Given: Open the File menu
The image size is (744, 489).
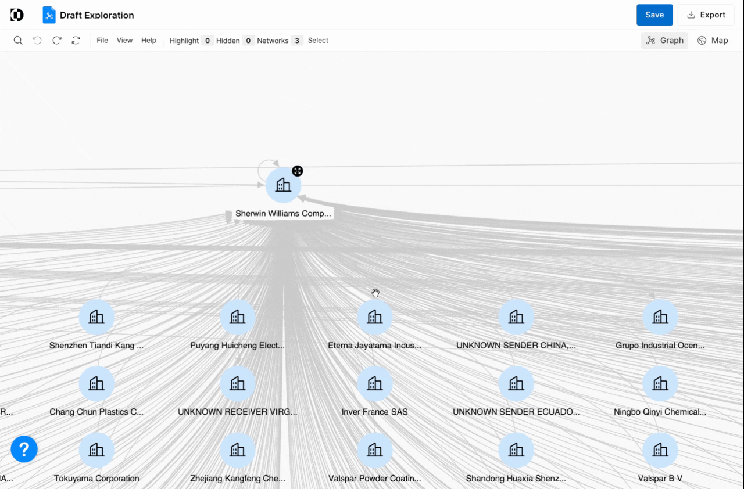Looking at the screenshot, I should point(102,41).
